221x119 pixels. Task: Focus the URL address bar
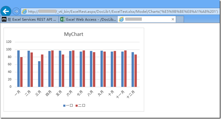click(120, 11)
